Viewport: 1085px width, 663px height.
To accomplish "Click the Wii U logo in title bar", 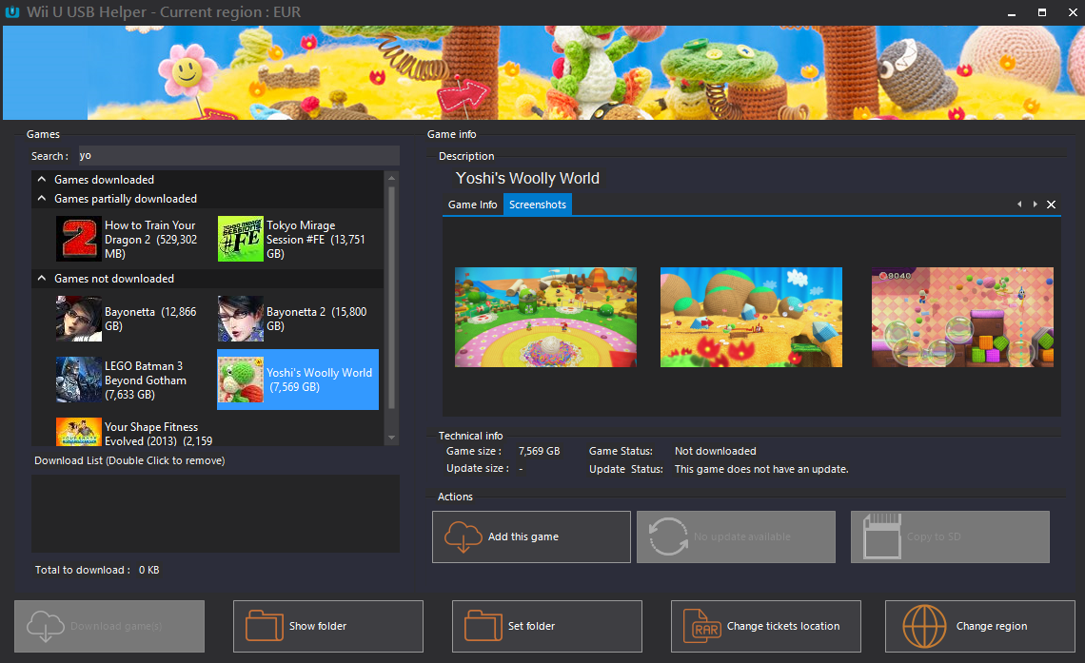I will [x=13, y=12].
